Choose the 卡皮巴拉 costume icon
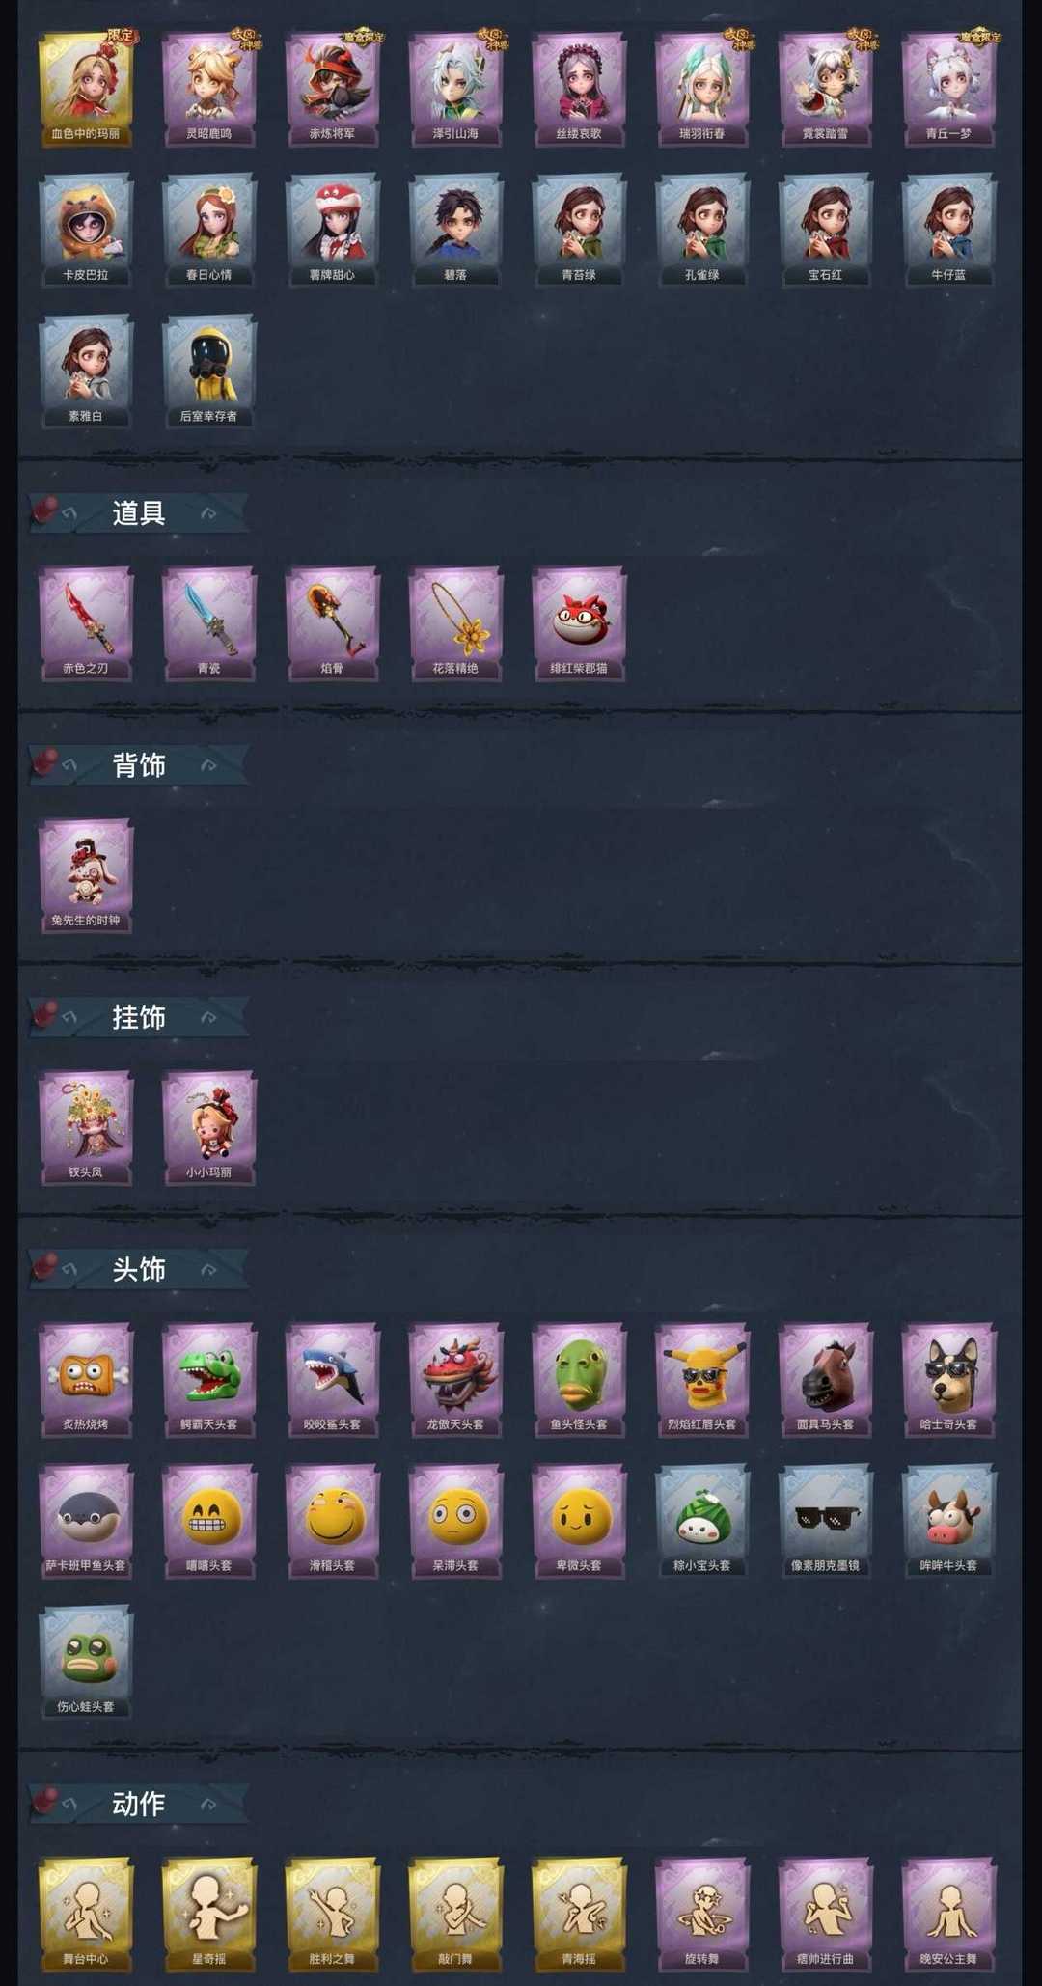1042x1986 pixels. coord(86,231)
